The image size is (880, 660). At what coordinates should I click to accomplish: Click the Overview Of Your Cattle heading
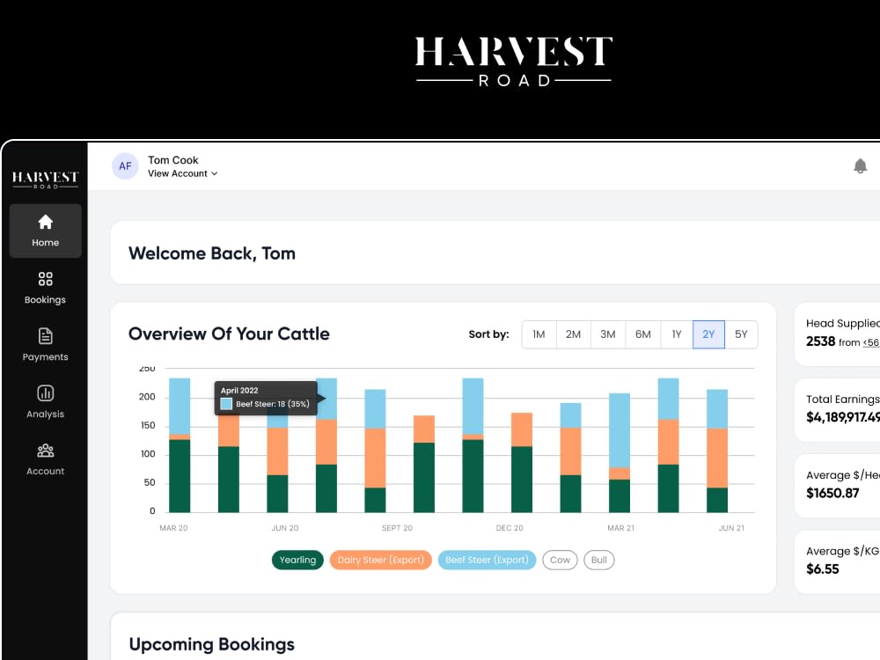(x=229, y=334)
